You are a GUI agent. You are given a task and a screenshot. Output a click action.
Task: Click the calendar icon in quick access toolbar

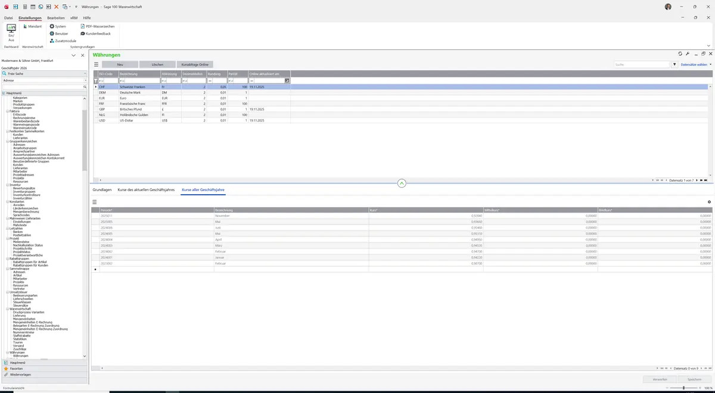32,7
